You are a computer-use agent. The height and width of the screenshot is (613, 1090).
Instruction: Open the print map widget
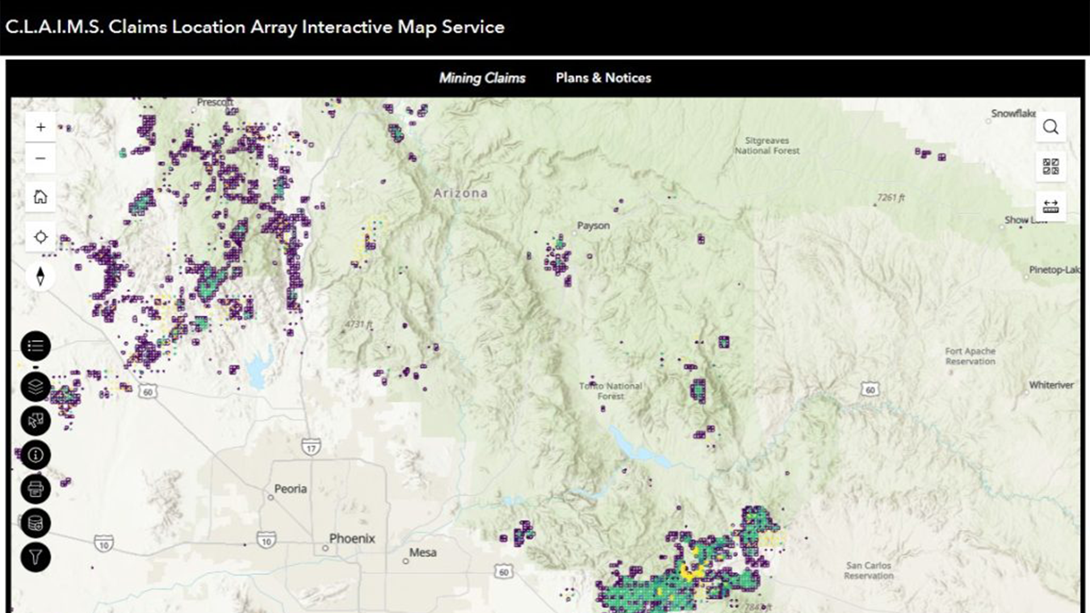point(36,489)
